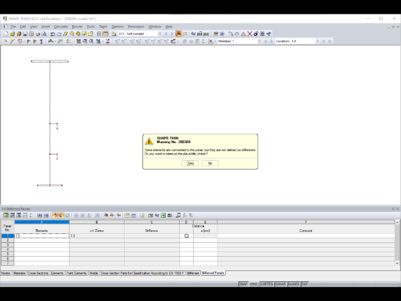401x301 pixels.
Task: Check the checkbox in column D of panel 1
Action: [186, 236]
